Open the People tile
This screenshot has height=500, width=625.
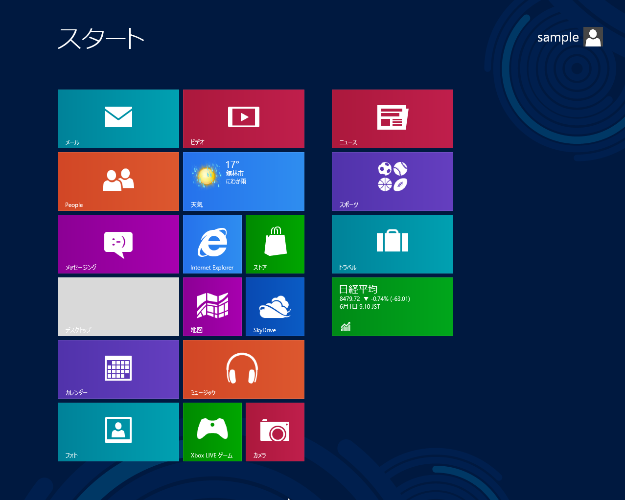pyautogui.click(x=118, y=182)
